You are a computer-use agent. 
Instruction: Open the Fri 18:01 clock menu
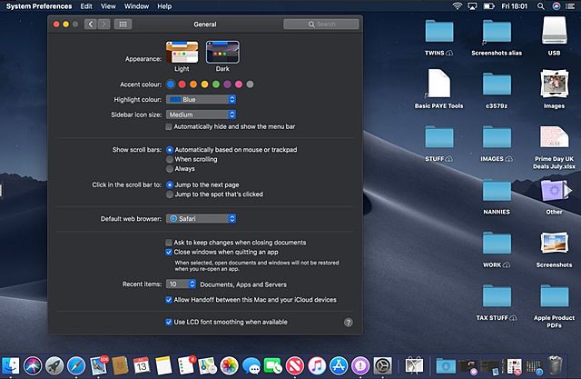pyautogui.click(x=515, y=6)
